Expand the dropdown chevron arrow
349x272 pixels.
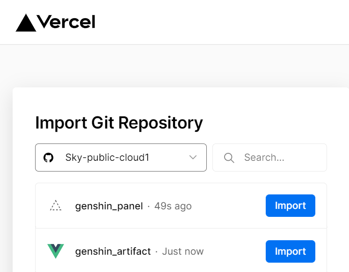tap(193, 157)
